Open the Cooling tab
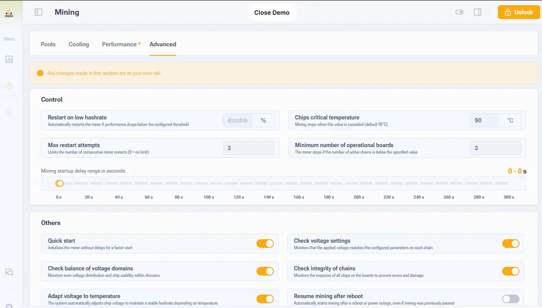The width and height of the screenshot is (542, 308). (x=79, y=44)
